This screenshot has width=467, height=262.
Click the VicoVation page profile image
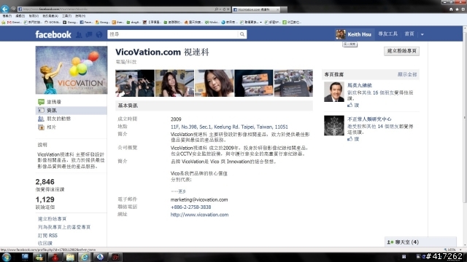pyautogui.click(x=72, y=70)
